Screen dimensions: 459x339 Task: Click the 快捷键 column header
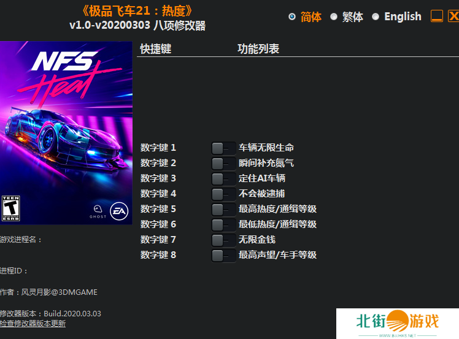155,49
